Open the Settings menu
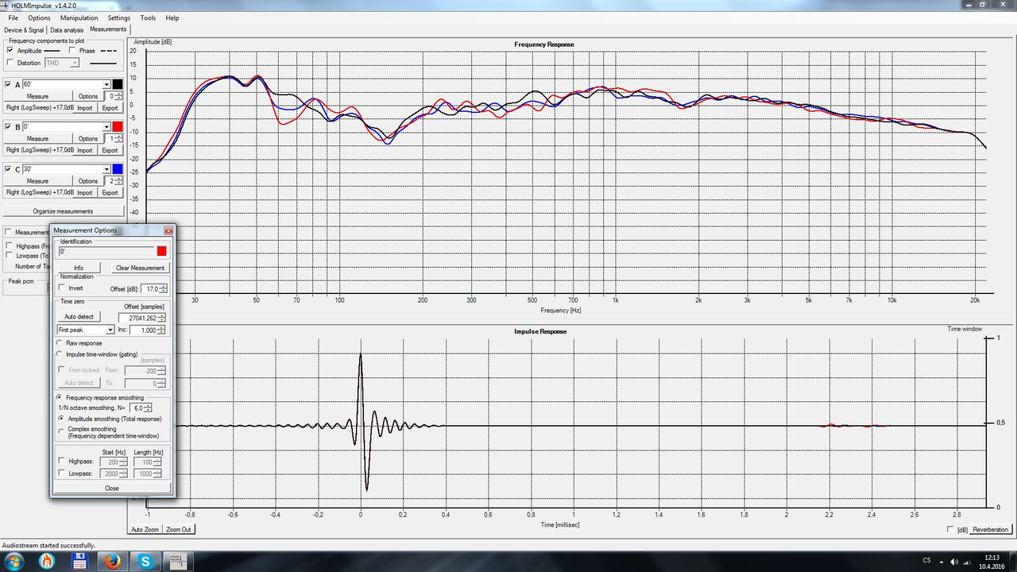Viewport: 1017px width, 572px height. pyautogui.click(x=119, y=17)
